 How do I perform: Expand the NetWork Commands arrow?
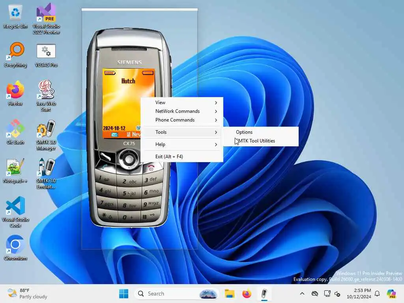pyautogui.click(x=216, y=111)
